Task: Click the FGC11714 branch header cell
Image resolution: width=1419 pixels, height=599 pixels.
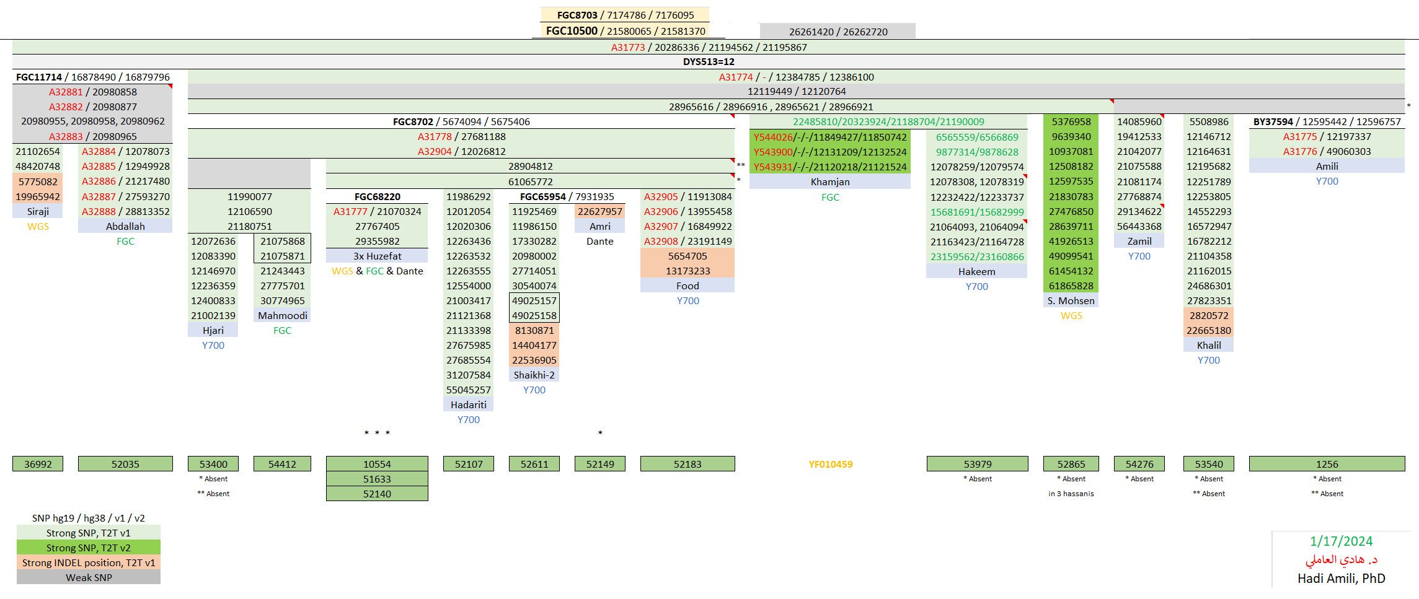Action: coord(92,77)
